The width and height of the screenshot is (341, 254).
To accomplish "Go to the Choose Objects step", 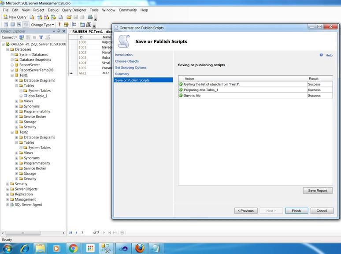I will [x=127, y=61].
